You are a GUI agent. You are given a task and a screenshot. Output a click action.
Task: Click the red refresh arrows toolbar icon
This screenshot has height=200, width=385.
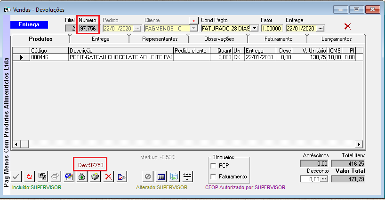click(x=28, y=177)
